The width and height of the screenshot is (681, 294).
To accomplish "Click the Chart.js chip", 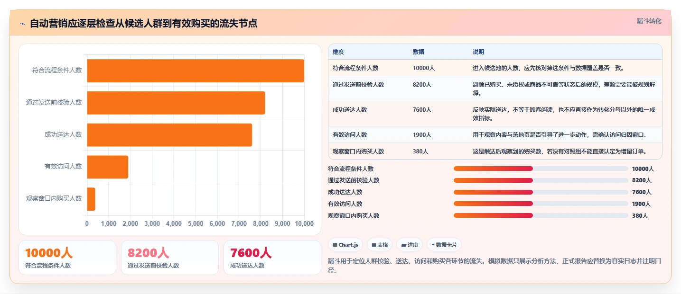I will point(345,245).
